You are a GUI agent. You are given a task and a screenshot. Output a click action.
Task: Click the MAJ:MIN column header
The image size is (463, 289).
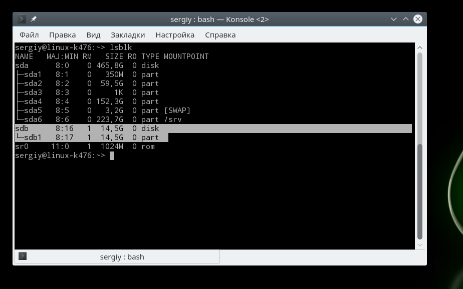[62, 56]
